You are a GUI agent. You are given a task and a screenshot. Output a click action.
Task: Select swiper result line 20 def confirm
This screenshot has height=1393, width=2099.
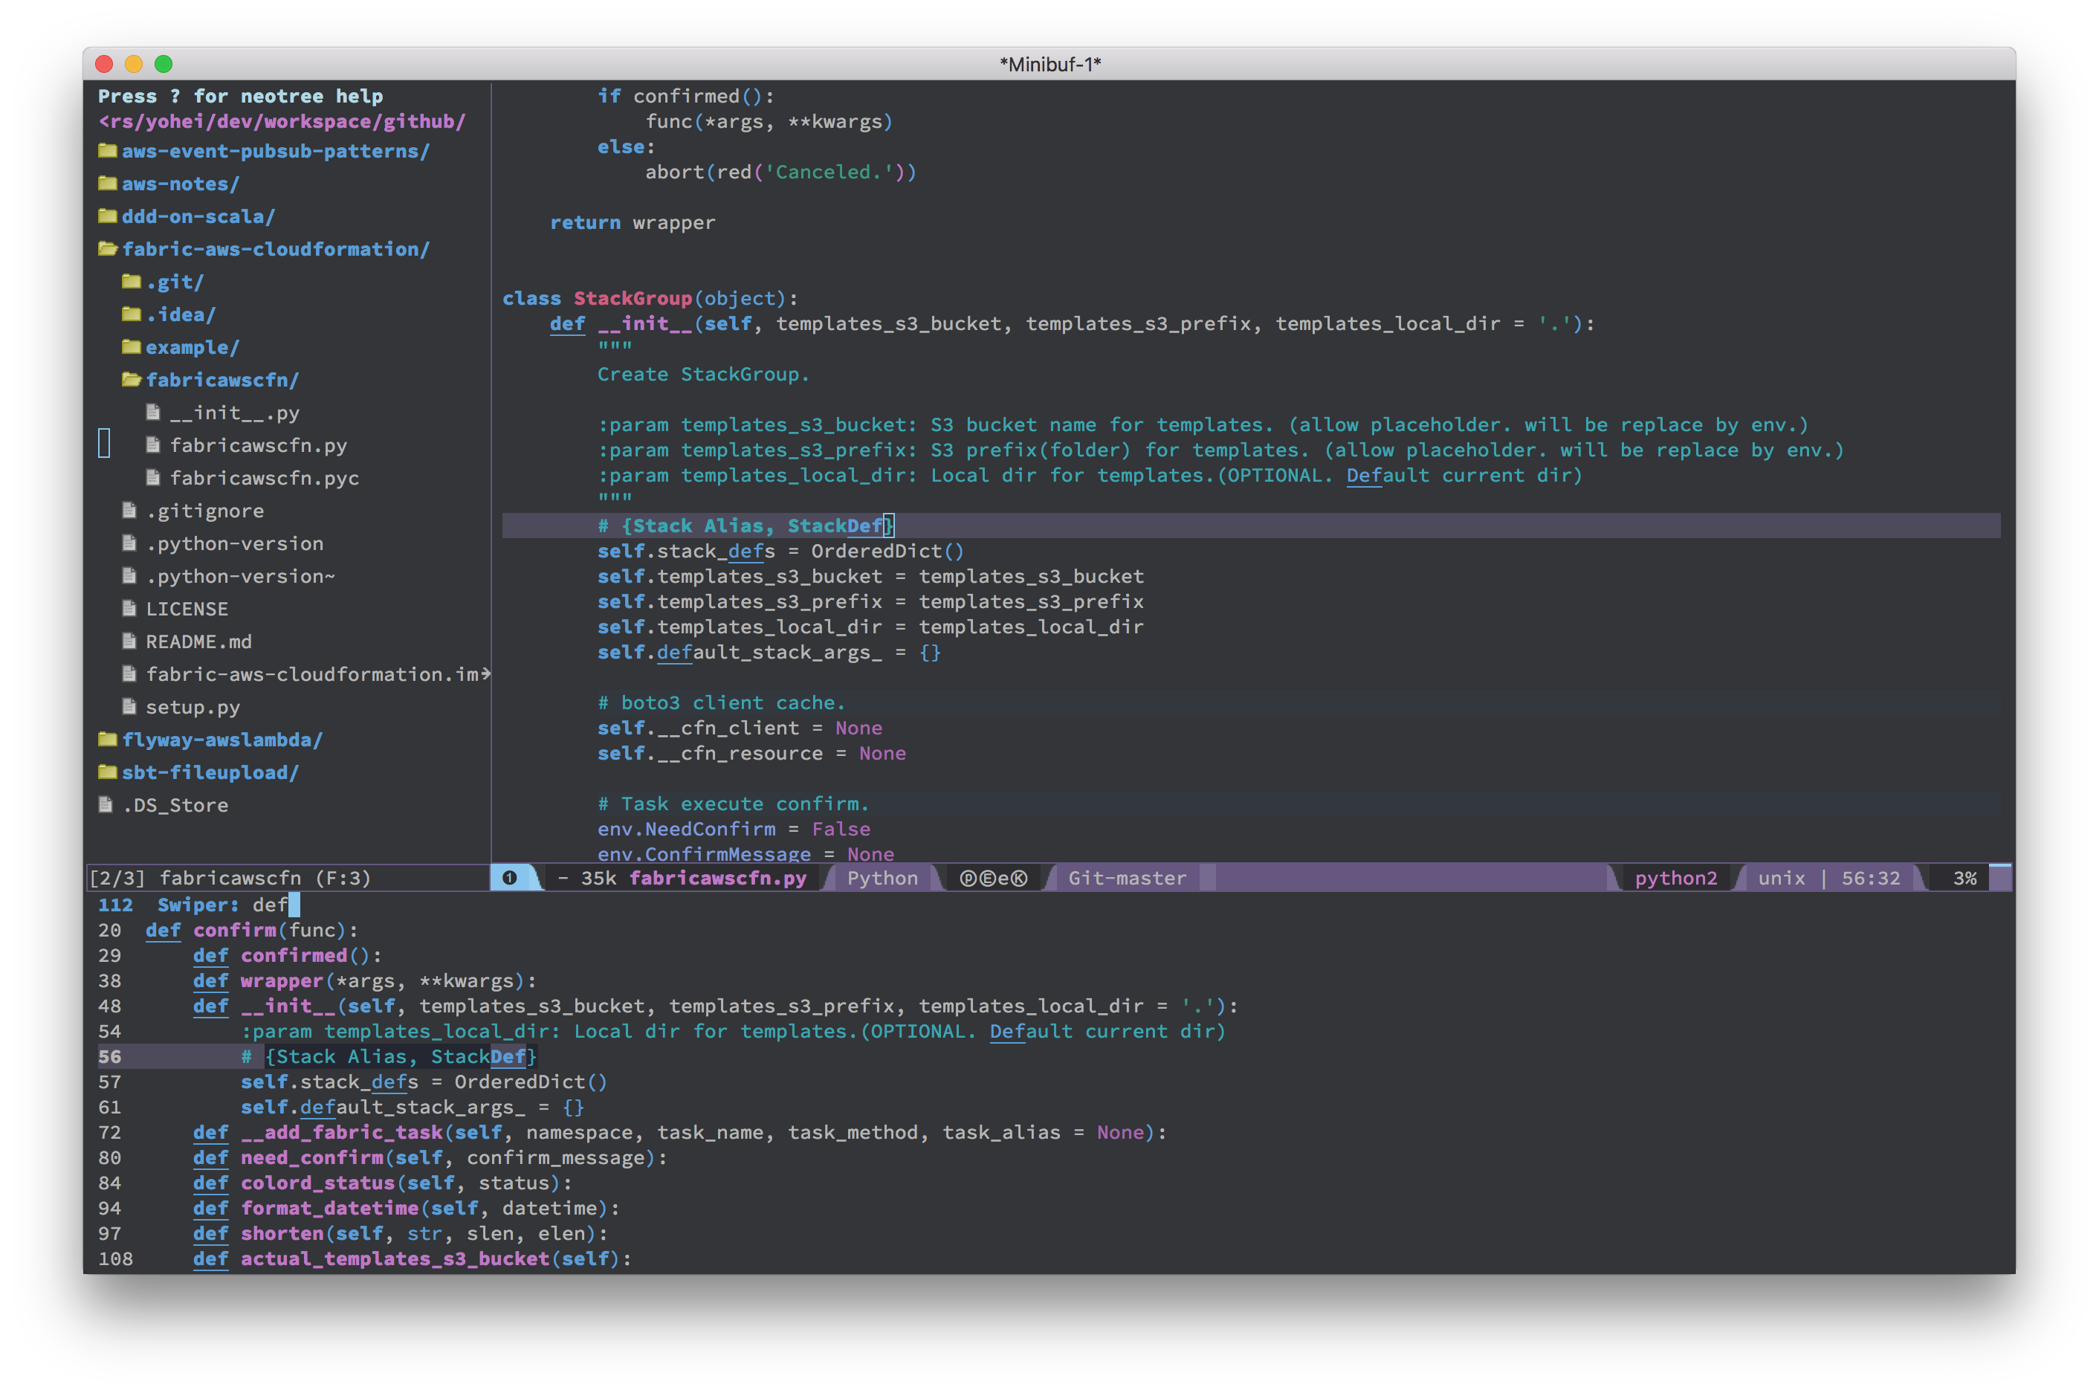252,930
